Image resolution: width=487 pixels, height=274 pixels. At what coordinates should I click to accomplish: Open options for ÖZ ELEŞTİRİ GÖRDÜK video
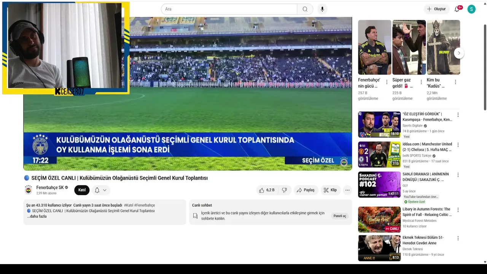(x=458, y=115)
